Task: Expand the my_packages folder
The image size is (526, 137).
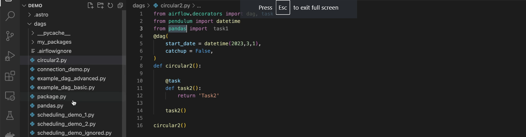Action: coord(54,42)
